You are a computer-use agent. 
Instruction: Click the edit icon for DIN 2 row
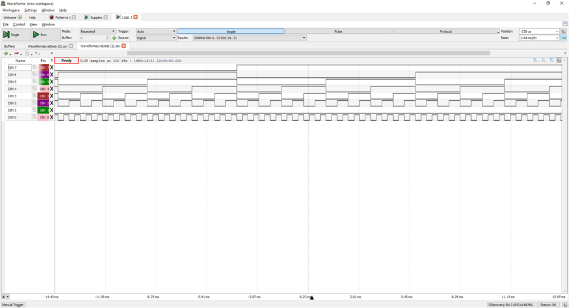tap(34, 103)
